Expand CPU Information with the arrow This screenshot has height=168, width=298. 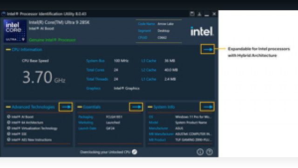(208, 49)
